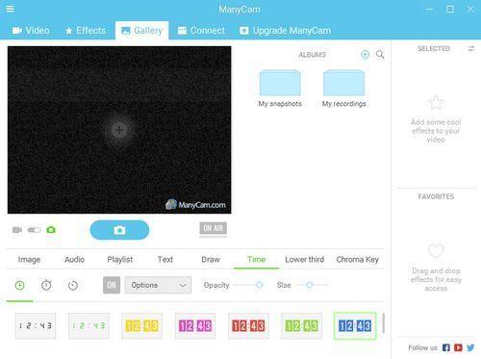Adjust the Opacity slider handle
The width and height of the screenshot is (481, 359).
(260, 285)
